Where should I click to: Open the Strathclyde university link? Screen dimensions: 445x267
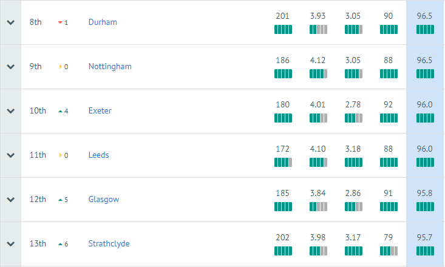(109, 243)
